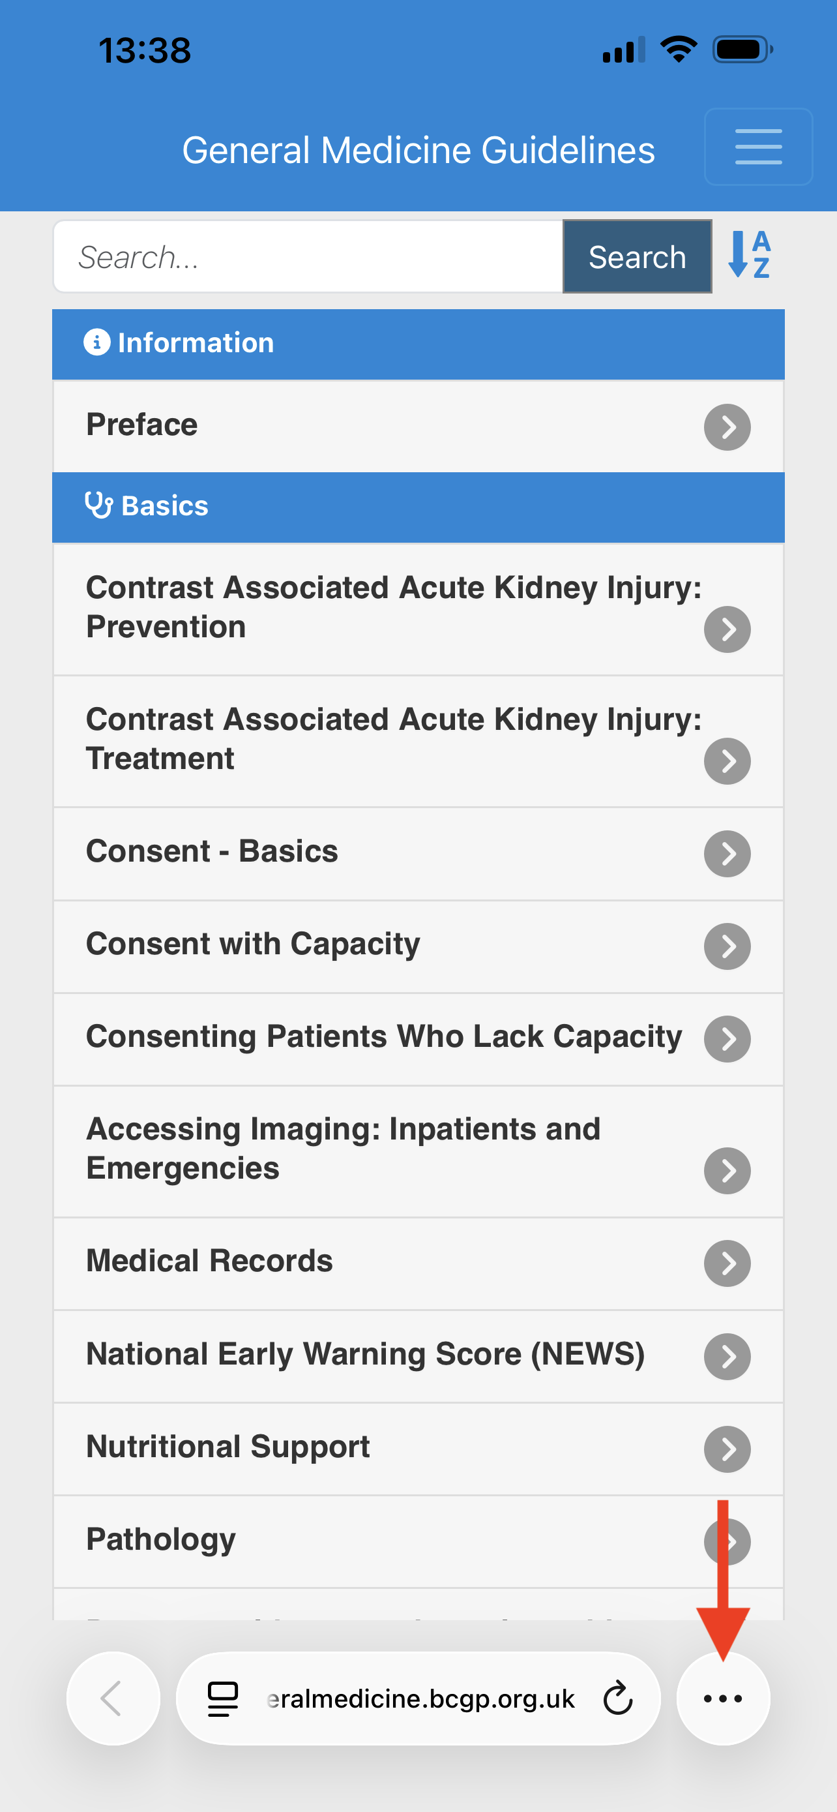
Task: Open Contrast Associated Acute Kidney Injury: Treatment
Action: tap(418, 741)
